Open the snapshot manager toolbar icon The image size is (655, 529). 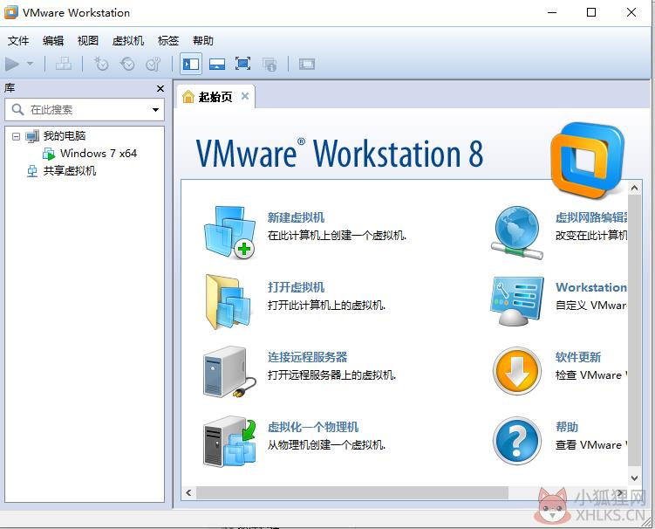154,64
